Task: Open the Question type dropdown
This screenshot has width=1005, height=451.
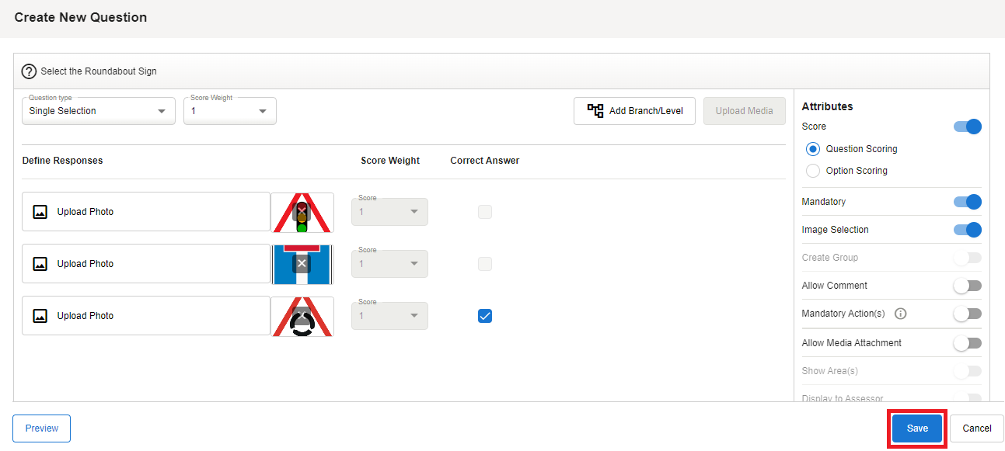Action: point(98,111)
